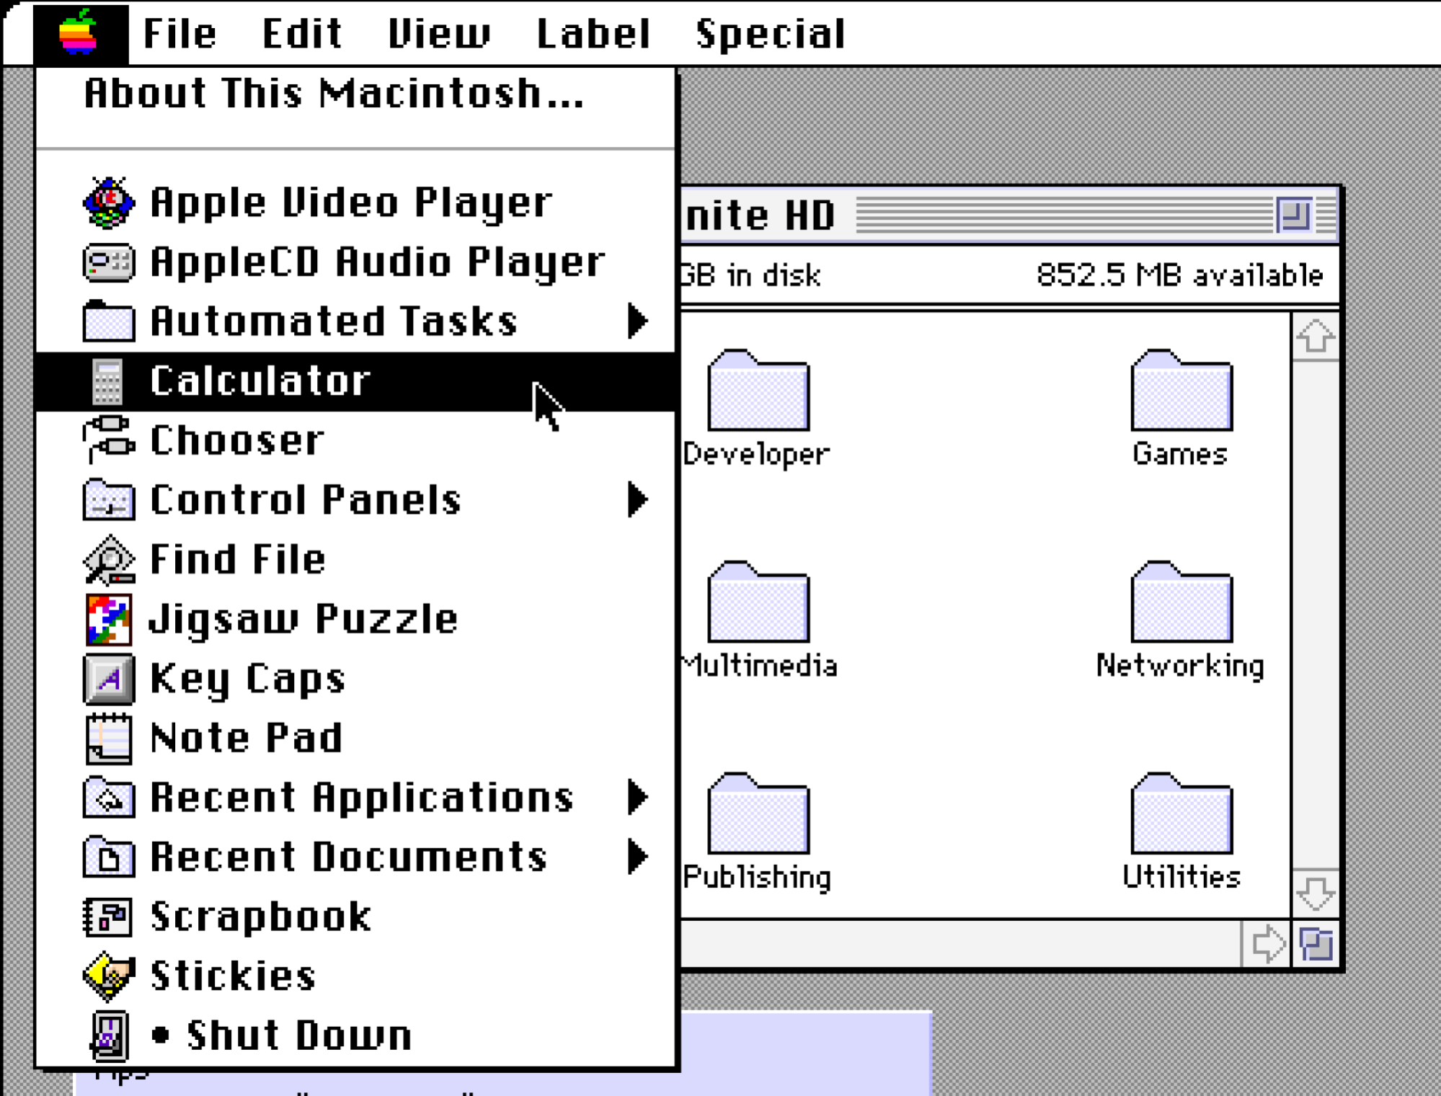Click the Publishing folder name label
Viewport: 1441px width, 1096px height.
pos(757,878)
